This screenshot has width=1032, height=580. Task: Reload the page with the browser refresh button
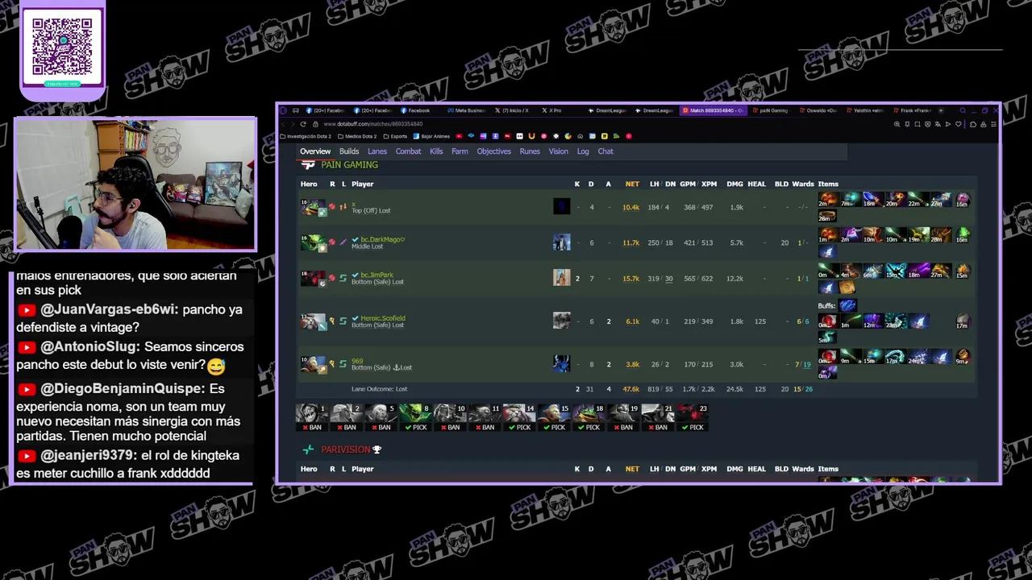tap(303, 124)
